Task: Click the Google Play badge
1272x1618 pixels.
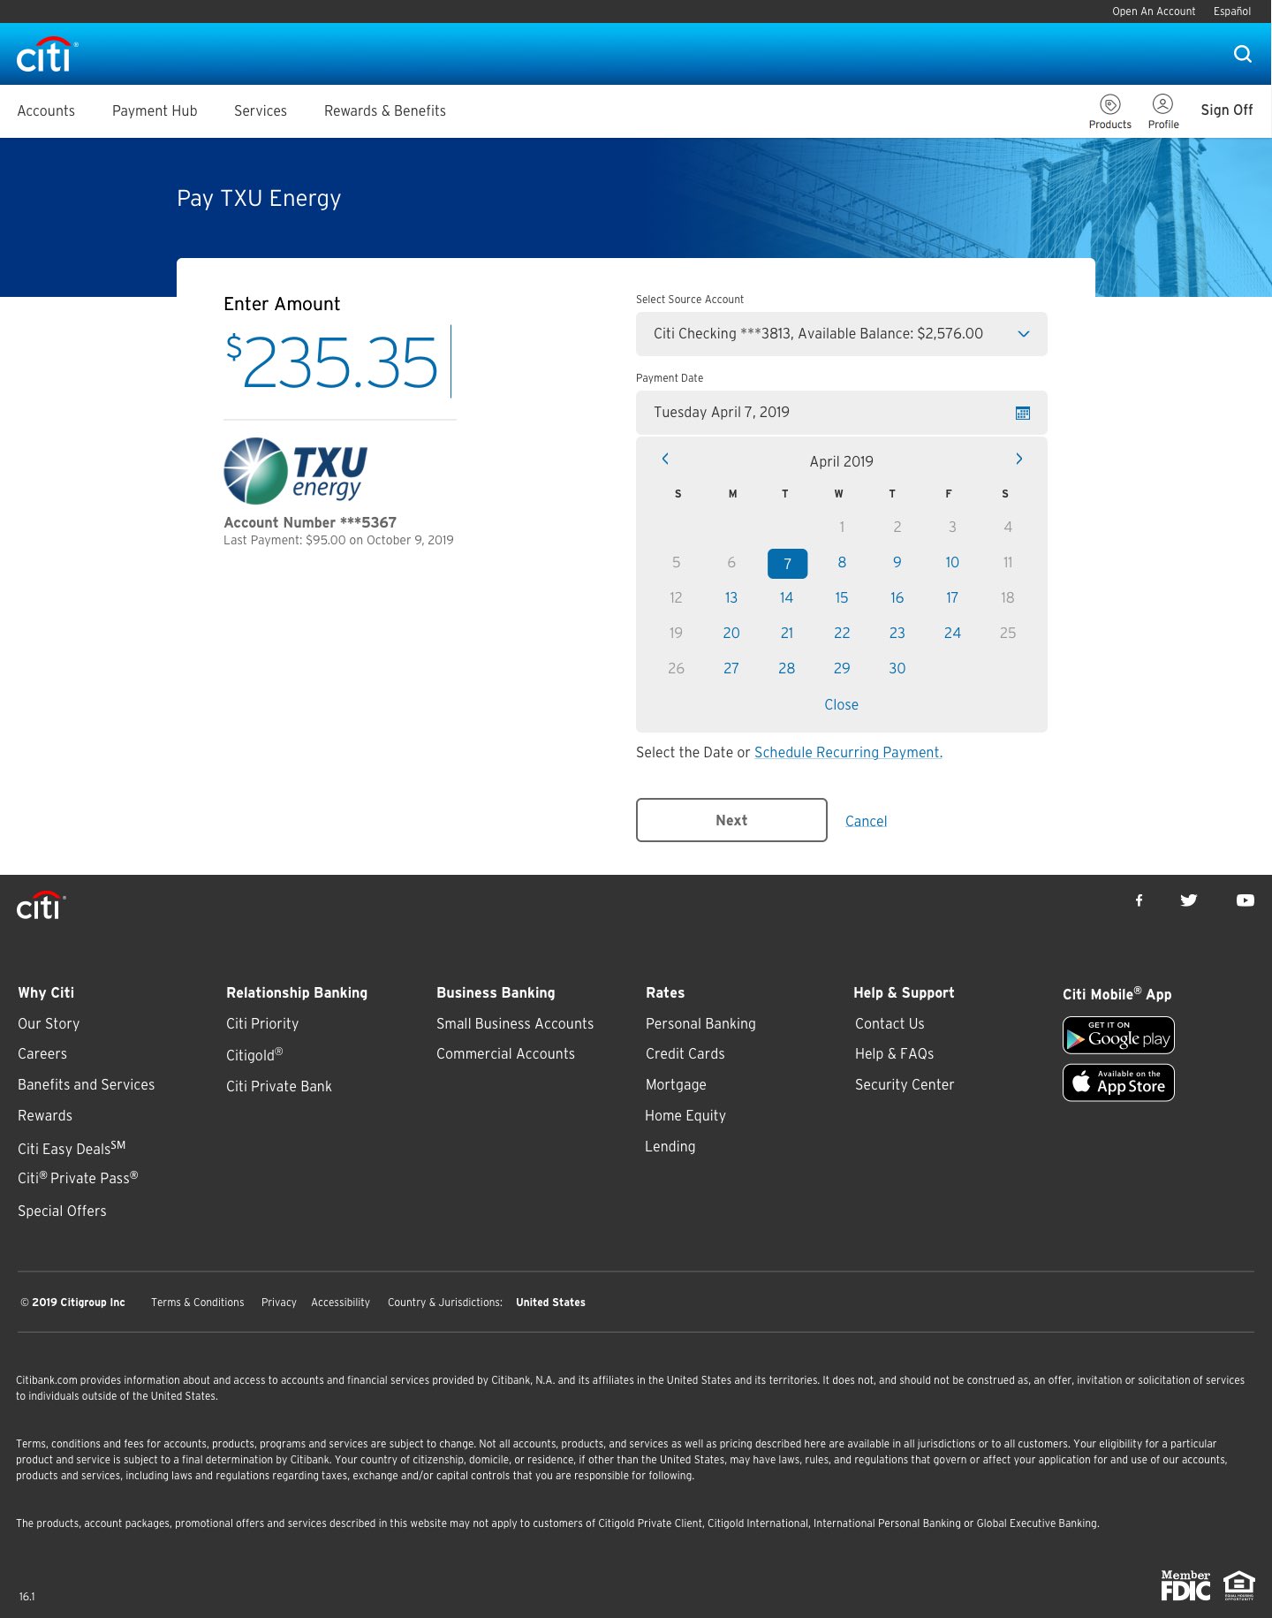Action: (x=1118, y=1036)
